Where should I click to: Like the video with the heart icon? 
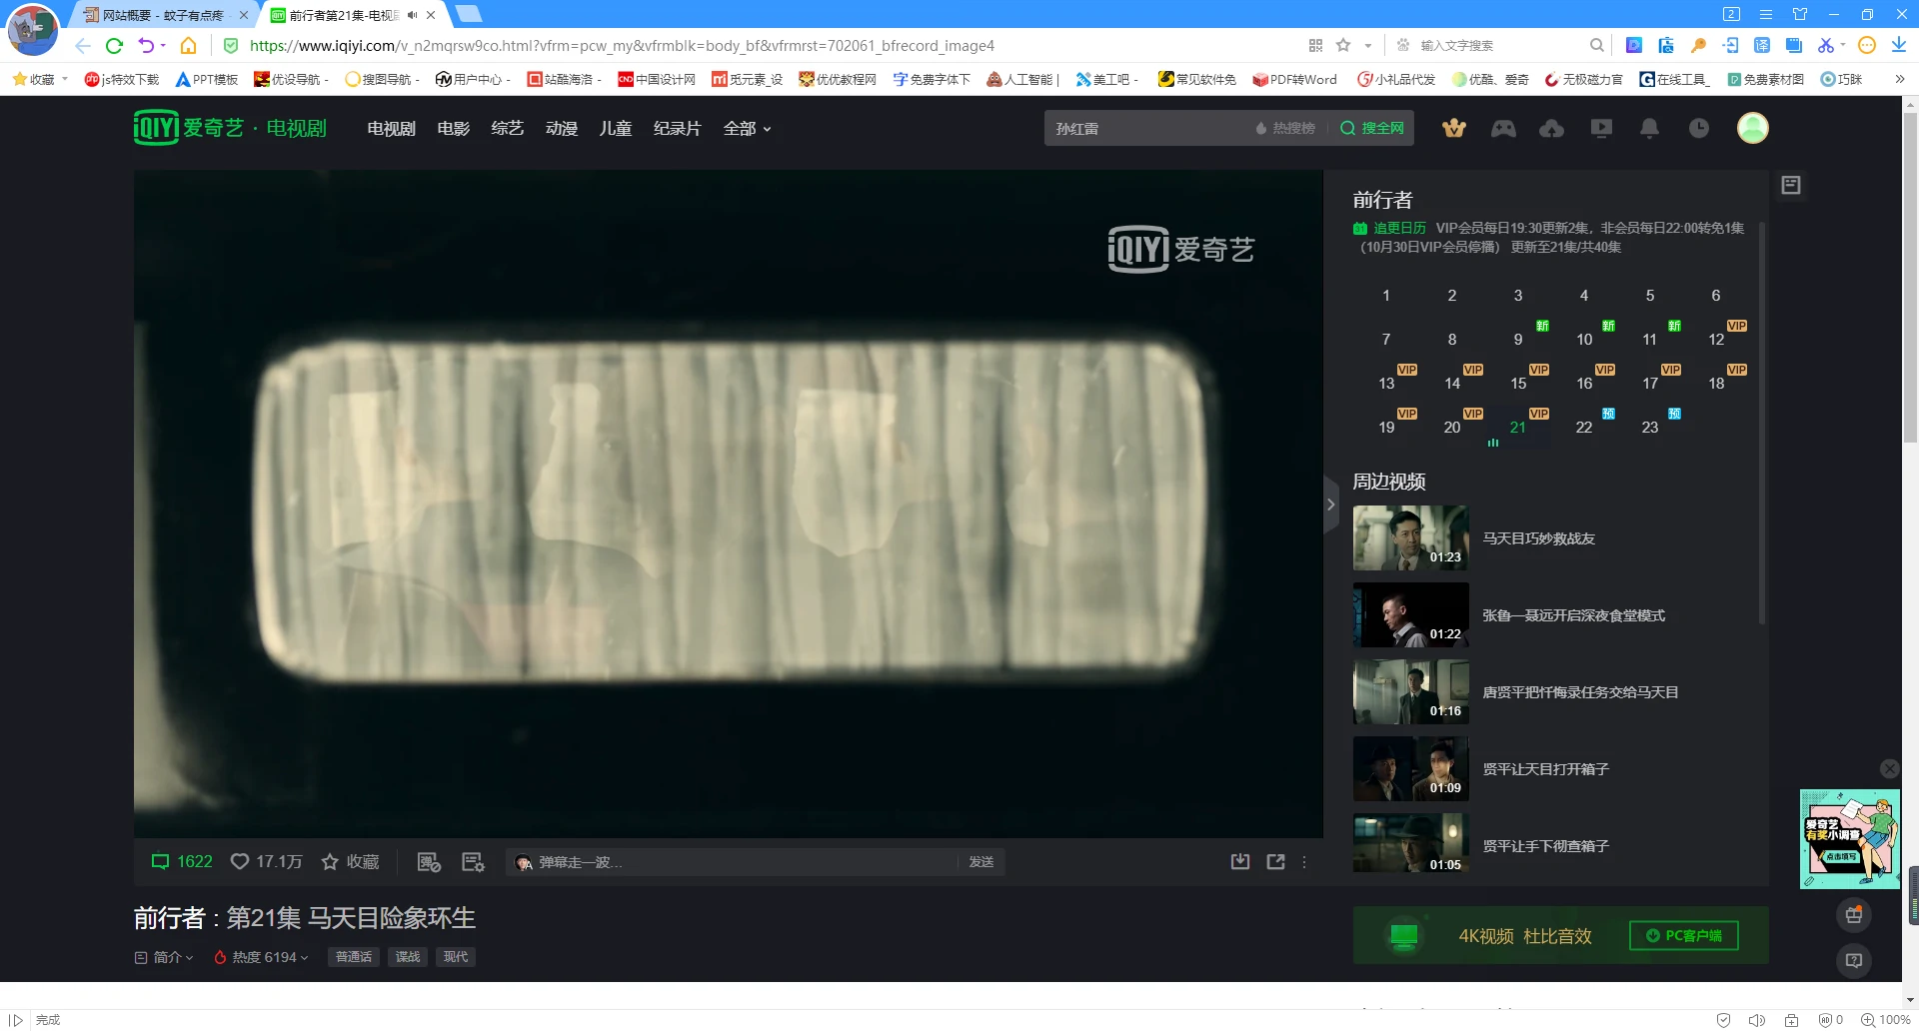click(x=240, y=861)
